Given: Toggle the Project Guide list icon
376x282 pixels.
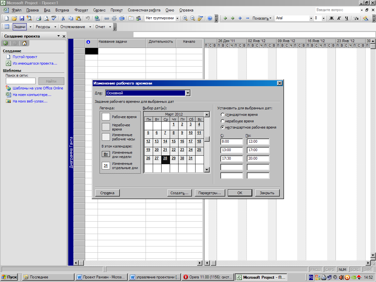Looking at the screenshot, I should click(7, 27).
